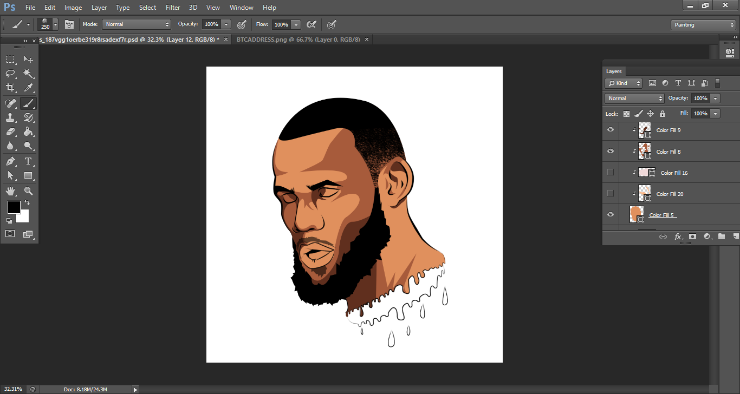
Task: Open the Tool Preset picker arrow
Action: point(28,24)
